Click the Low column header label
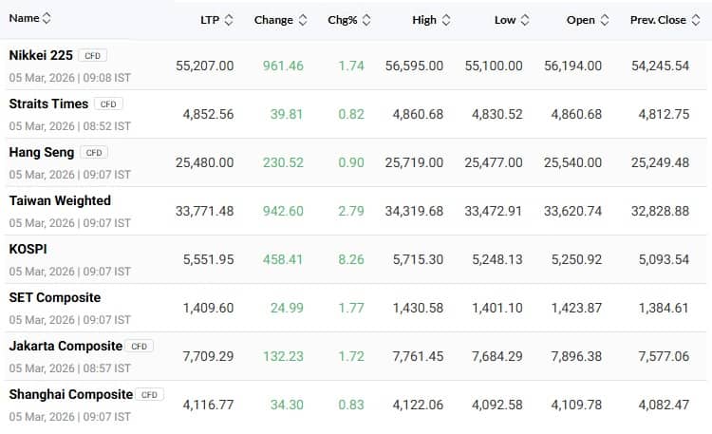Viewport: 712px width, 434px height. click(505, 20)
